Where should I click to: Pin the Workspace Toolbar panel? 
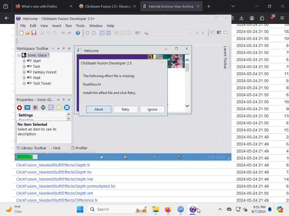coord(64,48)
